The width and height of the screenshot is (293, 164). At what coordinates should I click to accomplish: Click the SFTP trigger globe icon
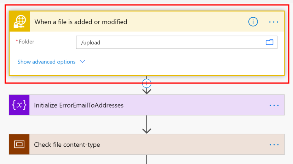tap(19, 22)
